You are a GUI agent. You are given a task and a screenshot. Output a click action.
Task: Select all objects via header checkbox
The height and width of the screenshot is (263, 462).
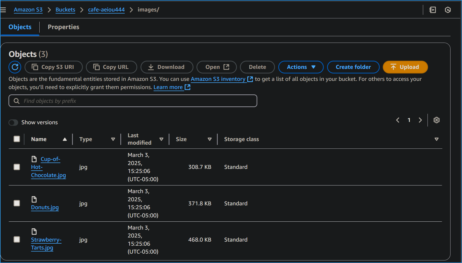pos(17,139)
